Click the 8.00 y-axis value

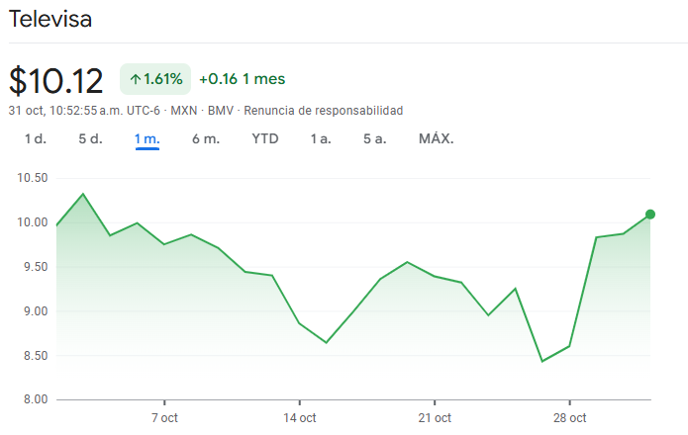point(35,399)
